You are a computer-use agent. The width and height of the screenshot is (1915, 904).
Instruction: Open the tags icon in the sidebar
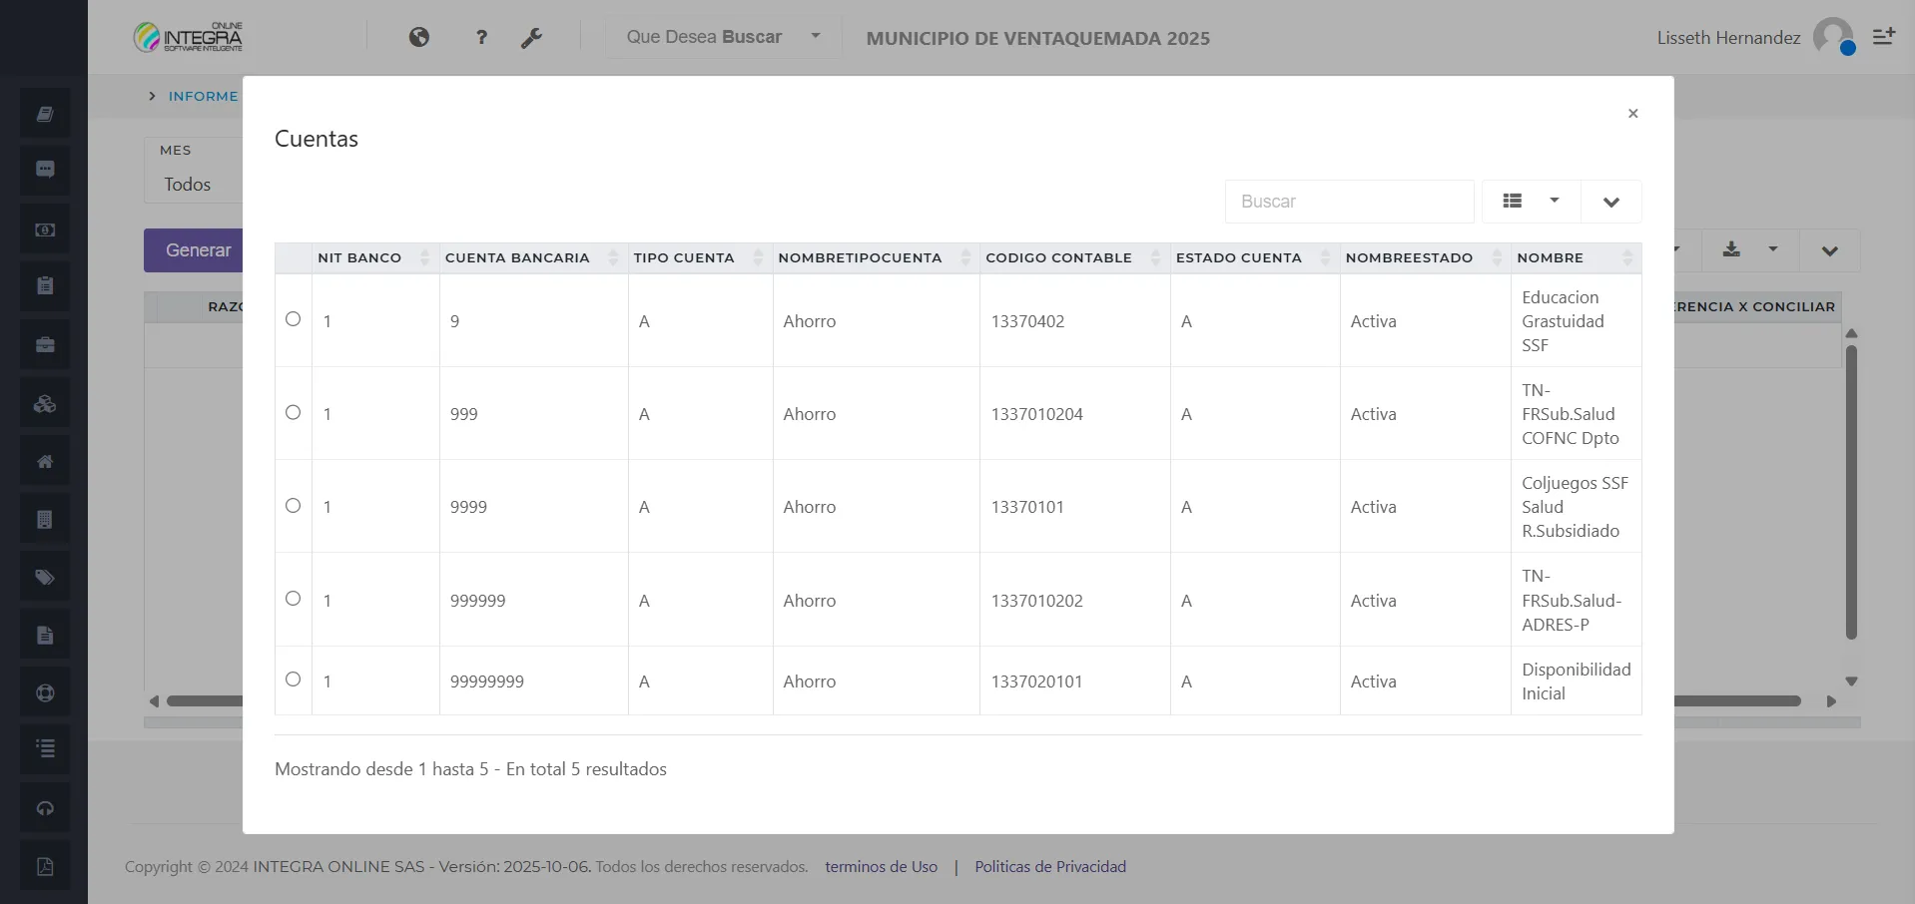pyautogui.click(x=44, y=576)
